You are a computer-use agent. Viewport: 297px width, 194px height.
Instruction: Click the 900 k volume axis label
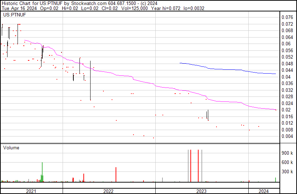288,153
